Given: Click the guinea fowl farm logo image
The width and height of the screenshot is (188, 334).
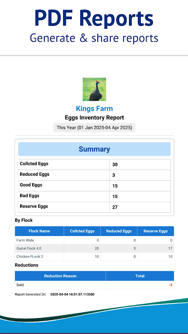Looking at the screenshot, I should (x=94, y=89).
